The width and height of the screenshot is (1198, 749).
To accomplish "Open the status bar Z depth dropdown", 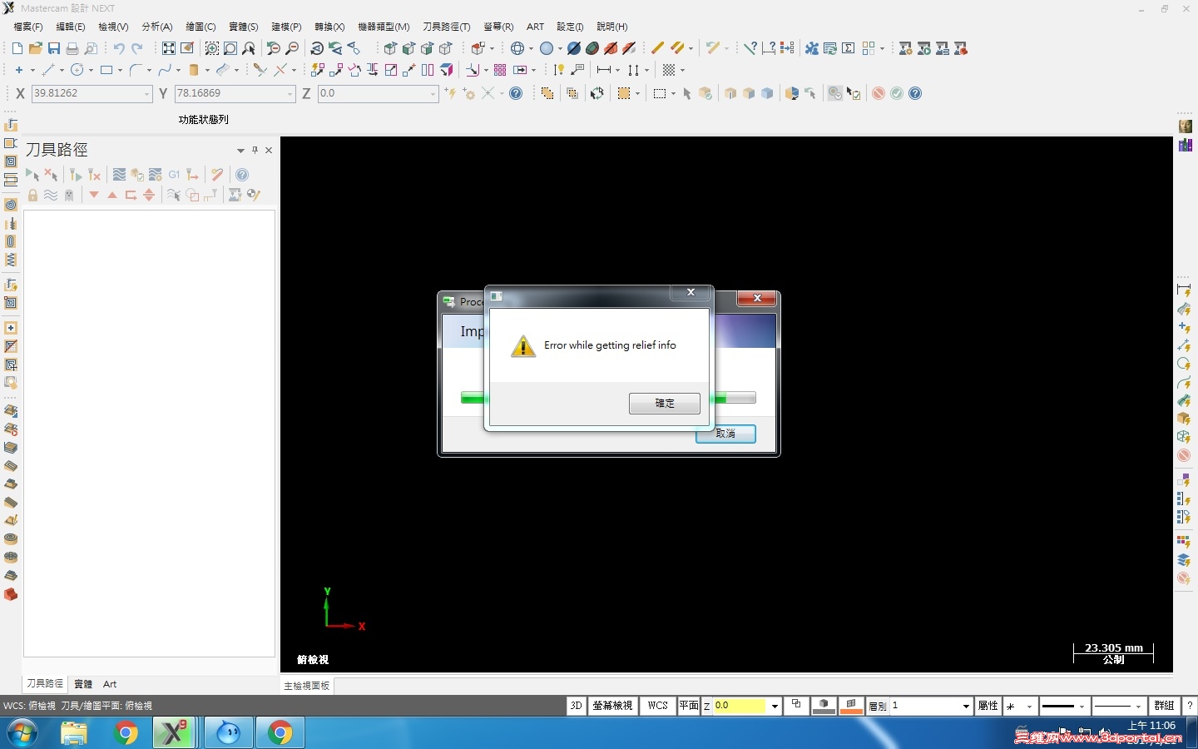I will click(775, 707).
